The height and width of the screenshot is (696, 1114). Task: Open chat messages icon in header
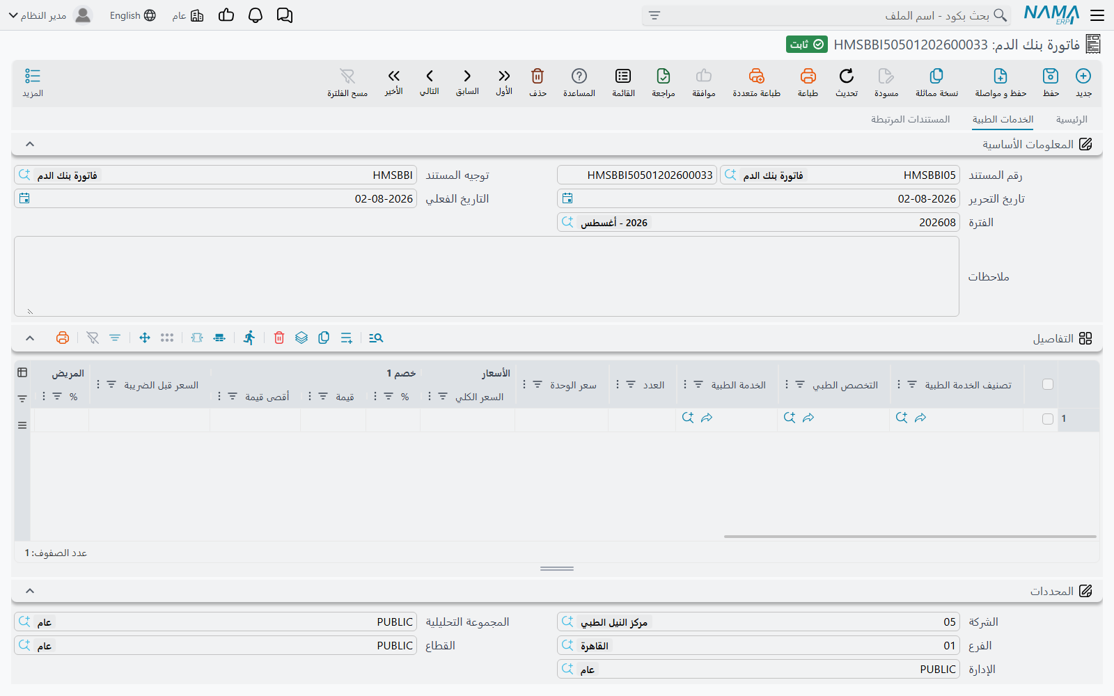[285, 15]
